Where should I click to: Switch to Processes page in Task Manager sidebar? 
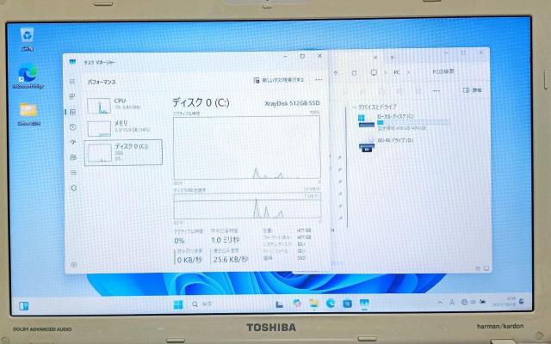tap(72, 96)
